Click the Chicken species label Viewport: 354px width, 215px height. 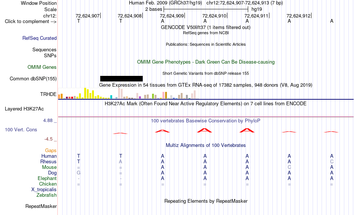coord(48,184)
